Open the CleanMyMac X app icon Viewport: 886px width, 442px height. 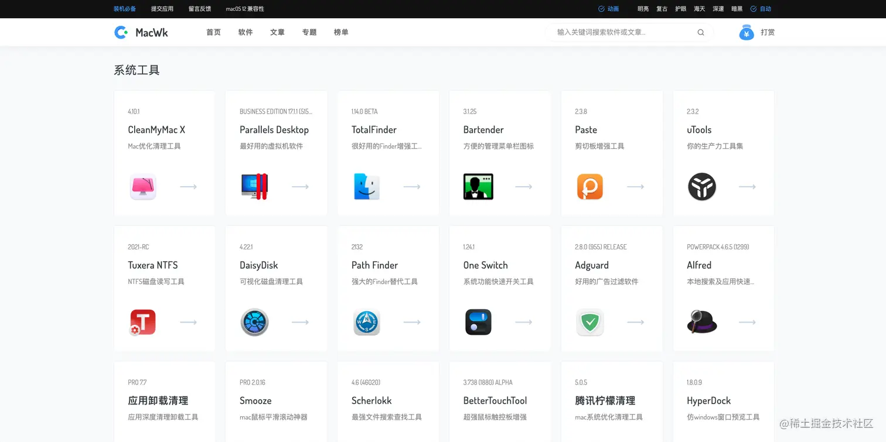[143, 187]
